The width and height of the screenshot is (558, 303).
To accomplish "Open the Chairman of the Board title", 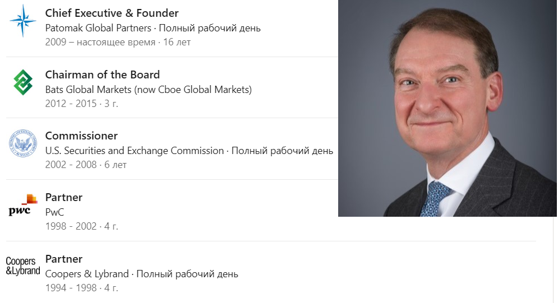I will pos(102,74).
